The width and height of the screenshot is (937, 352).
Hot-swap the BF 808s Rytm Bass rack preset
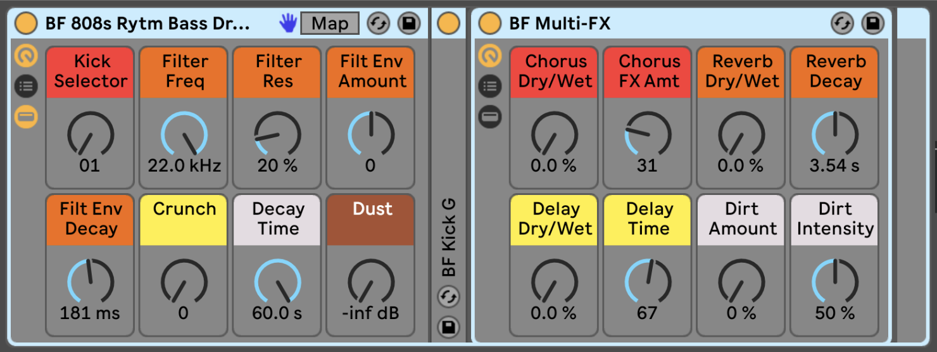[379, 23]
